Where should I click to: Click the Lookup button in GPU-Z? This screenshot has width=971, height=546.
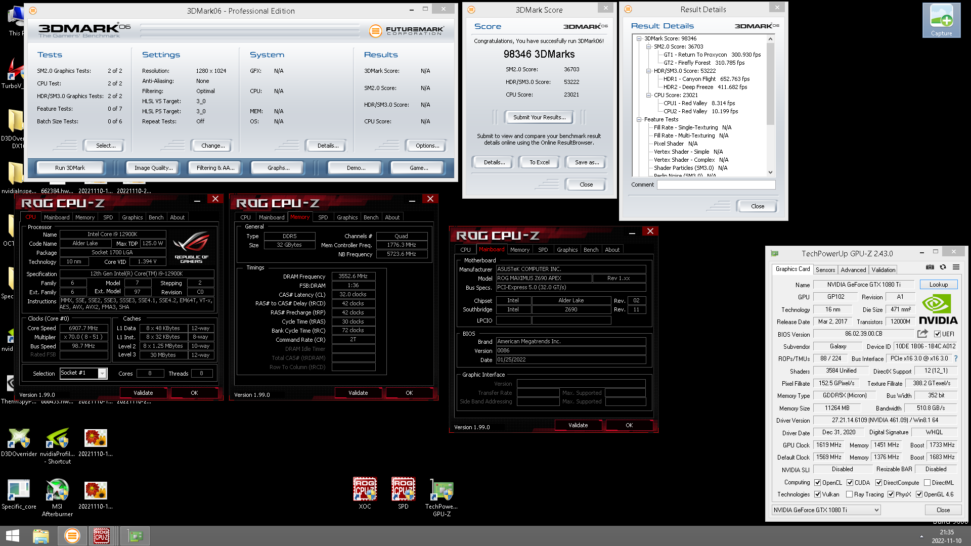tap(938, 285)
